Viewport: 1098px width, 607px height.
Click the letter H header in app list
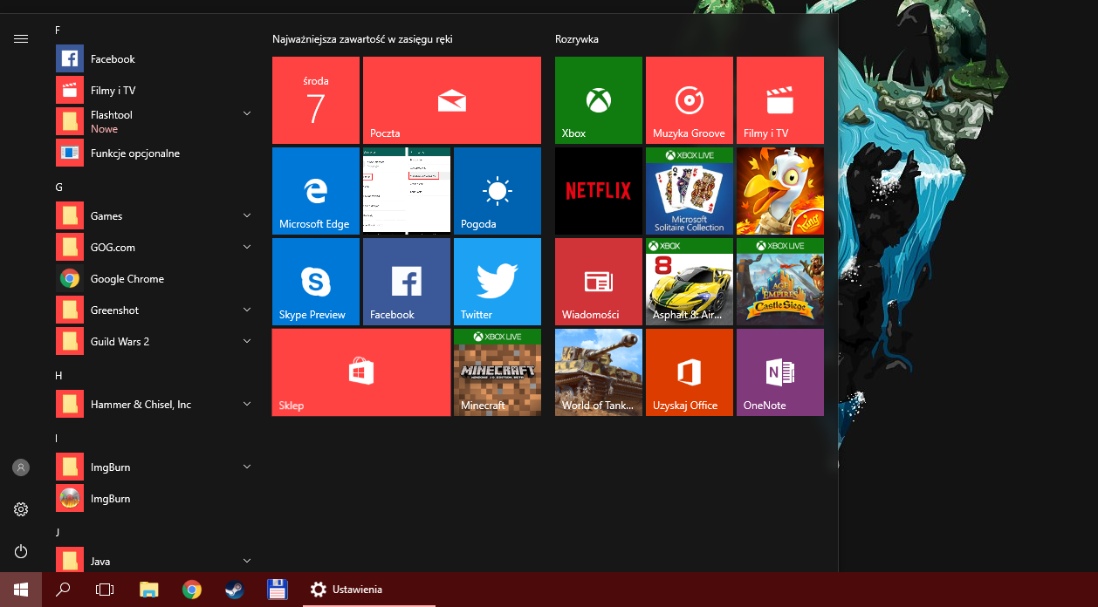click(58, 376)
